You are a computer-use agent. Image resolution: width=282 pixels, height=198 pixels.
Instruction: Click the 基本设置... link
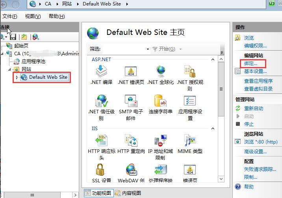pos(255,71)
